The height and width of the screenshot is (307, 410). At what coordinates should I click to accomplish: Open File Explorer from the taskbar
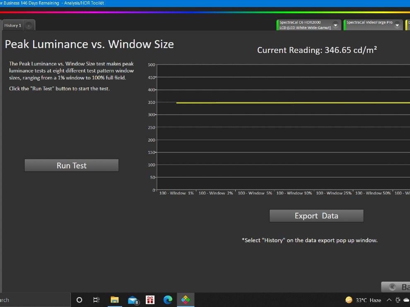point(115,300)
